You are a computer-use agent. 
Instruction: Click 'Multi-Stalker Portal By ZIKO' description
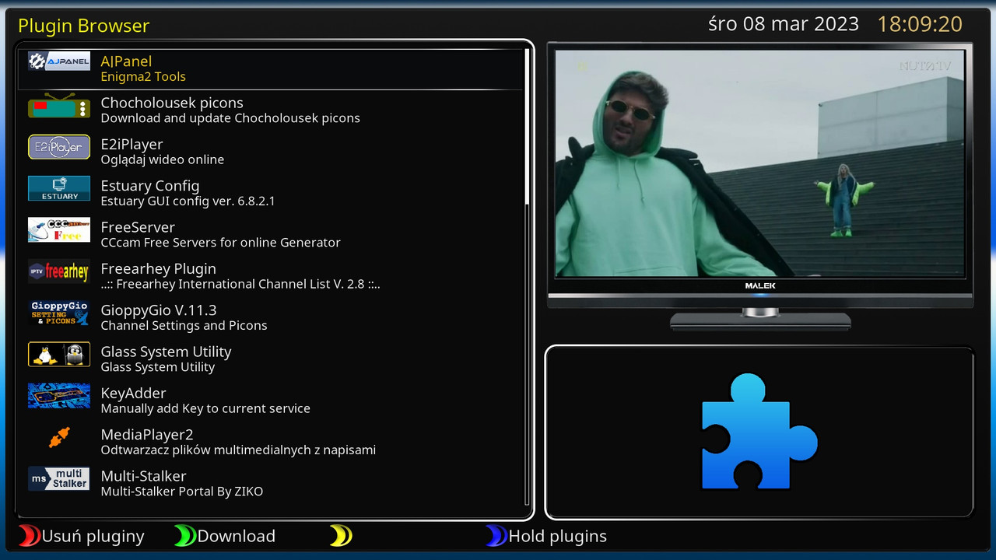tap(181, 492)
